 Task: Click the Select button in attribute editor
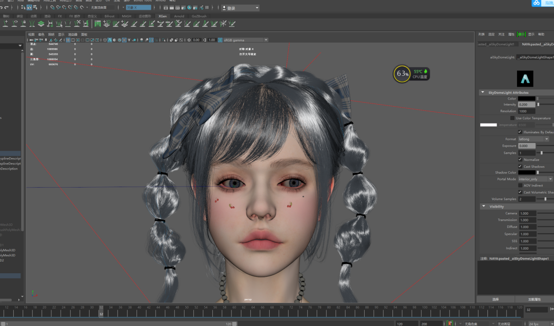click(x=496, y=299)
